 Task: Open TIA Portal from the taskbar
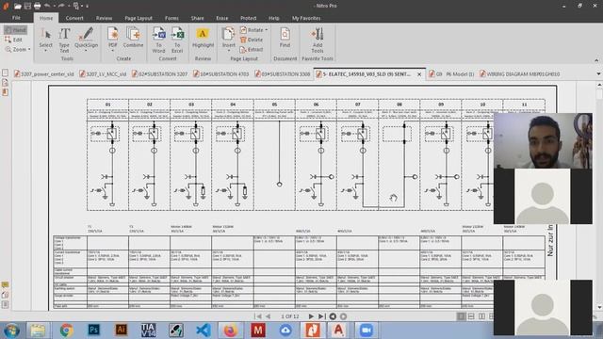point(149,331)
